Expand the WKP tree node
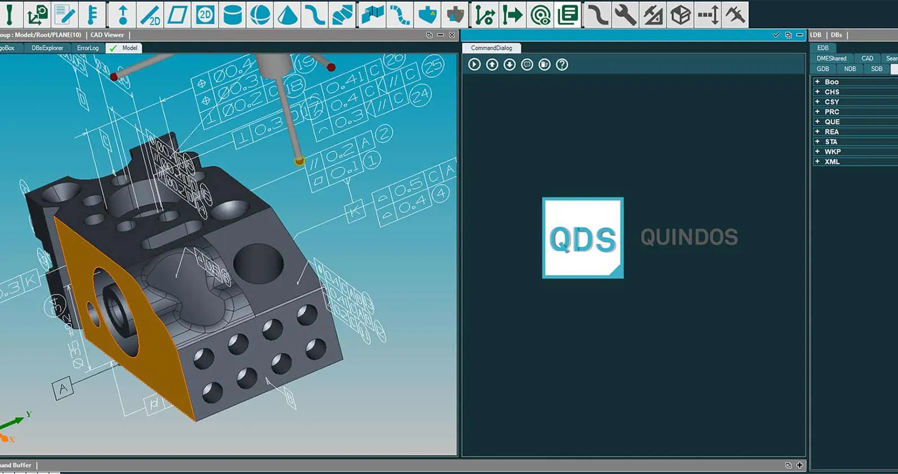This screenshot has height=474, width=898. click(x=817, y=151)
